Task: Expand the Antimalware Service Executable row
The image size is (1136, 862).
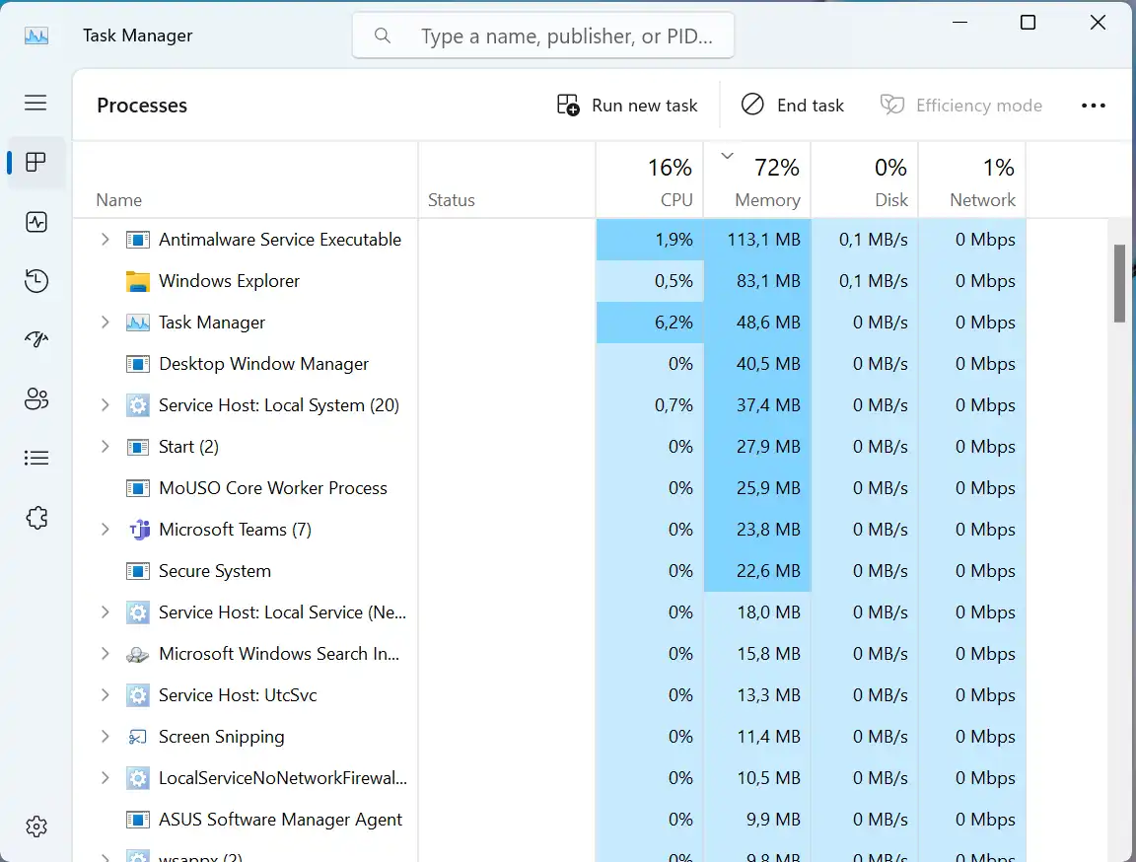Action: 106,240
